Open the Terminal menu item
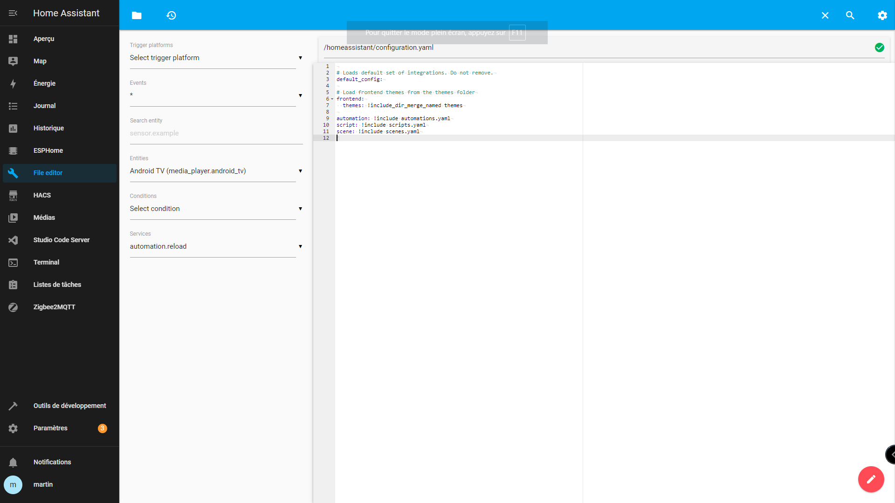 click(46, 262)
